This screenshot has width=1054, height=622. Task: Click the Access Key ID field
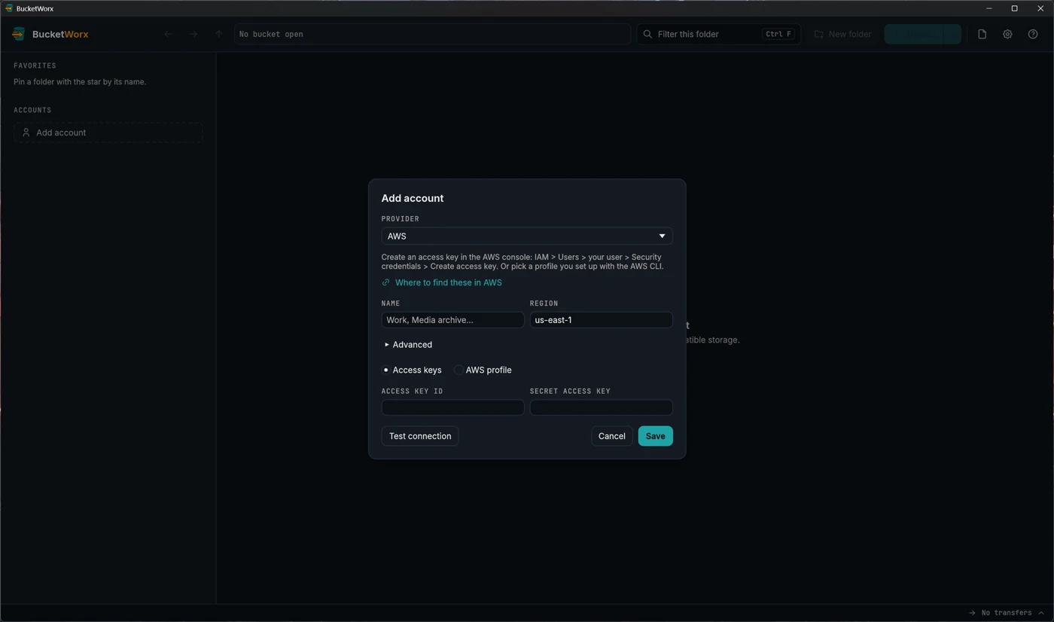coord(452,407)
